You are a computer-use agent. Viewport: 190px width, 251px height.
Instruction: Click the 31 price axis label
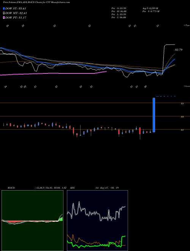pos(182,130)
